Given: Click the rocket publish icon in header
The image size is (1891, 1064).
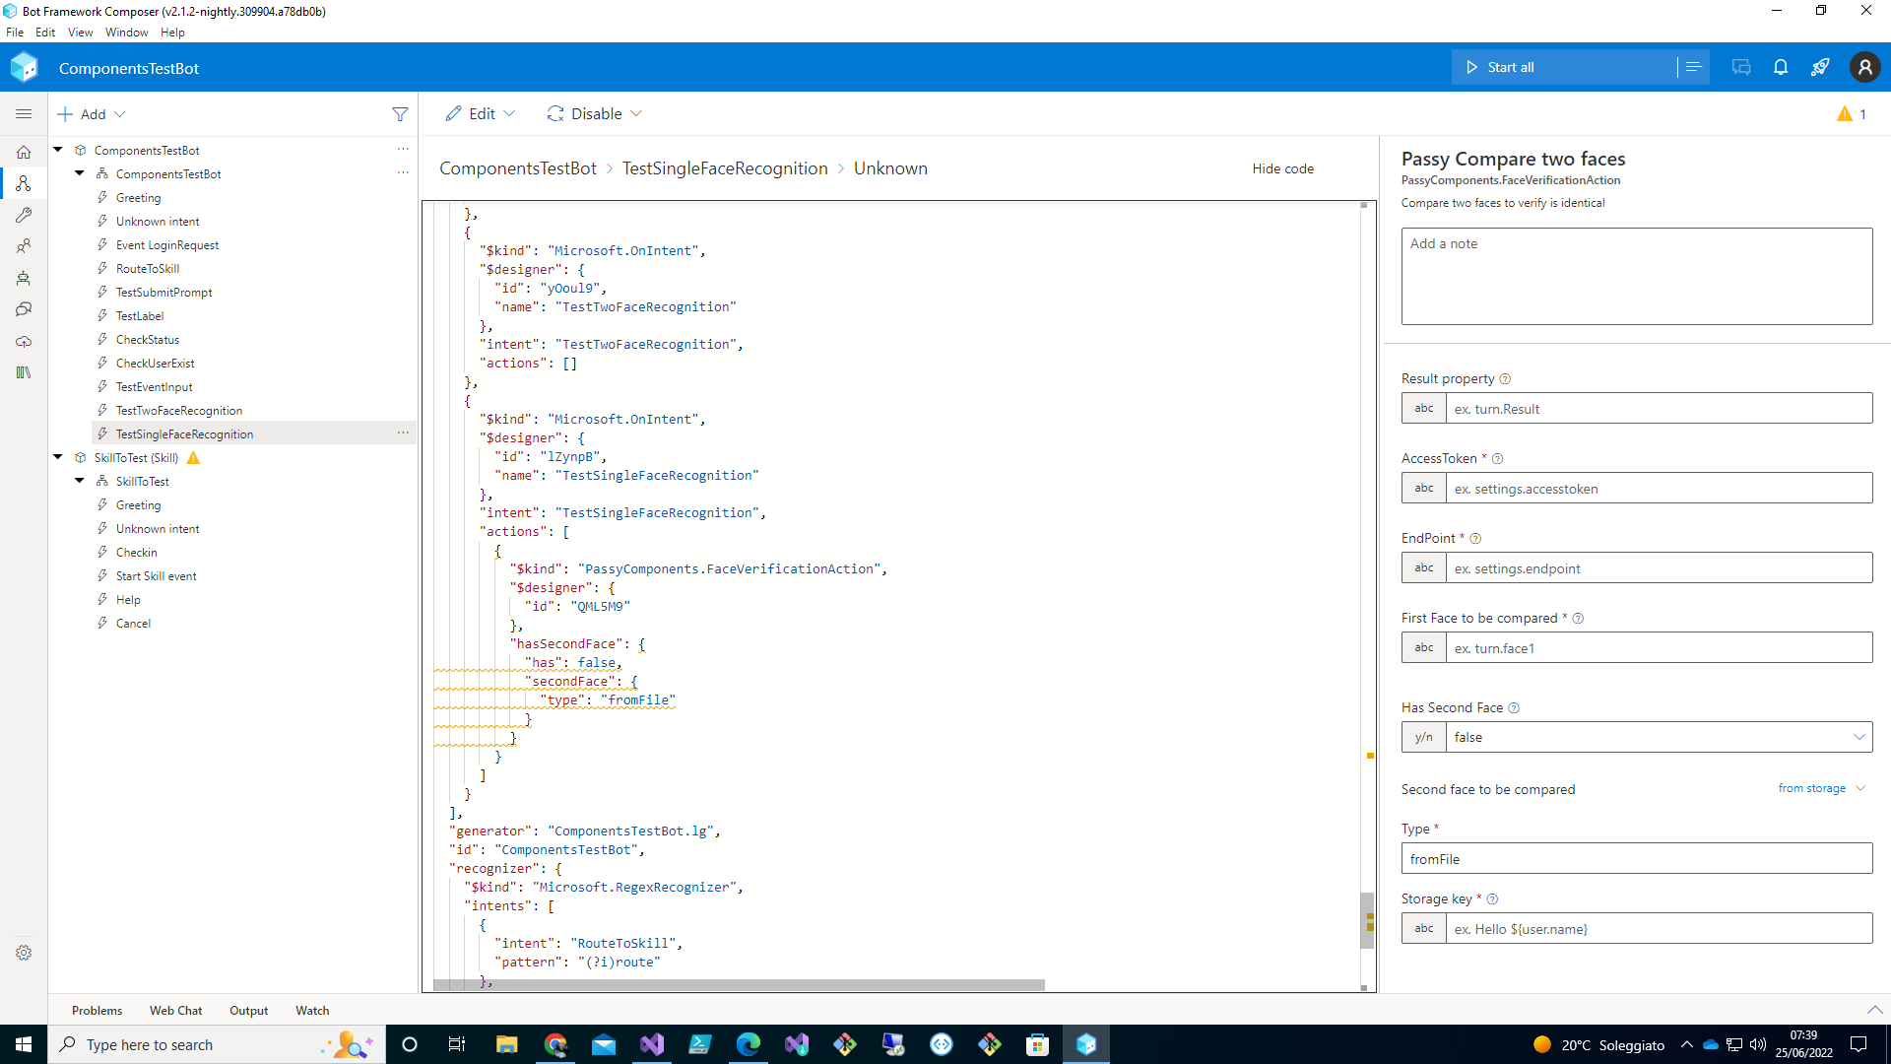Looking at the screenshot, I should [1820, 67].
